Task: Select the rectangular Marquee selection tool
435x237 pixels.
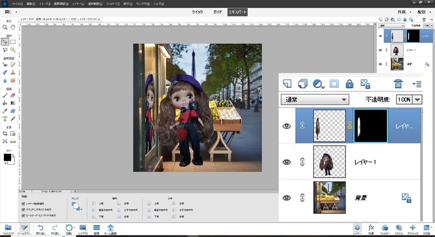Action: [x=13, y=42]
